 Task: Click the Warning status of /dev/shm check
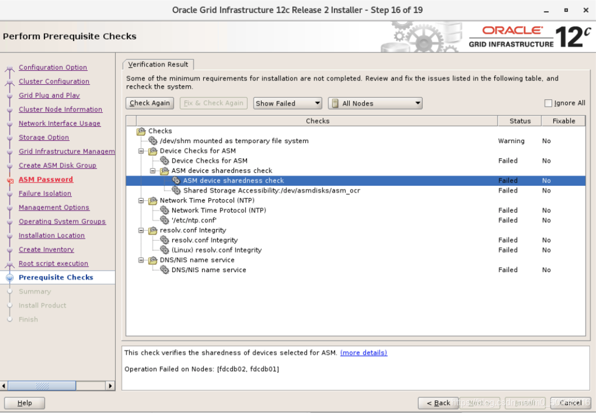click(x=511, y=141)
